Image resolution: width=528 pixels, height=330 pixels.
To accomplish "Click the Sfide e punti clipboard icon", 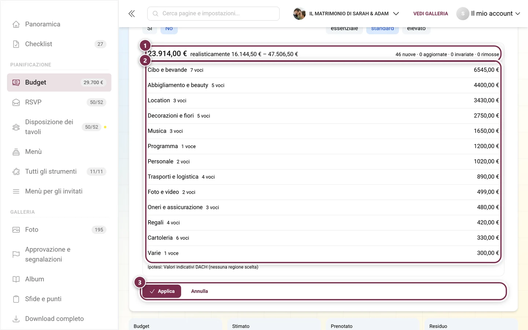I will 16,299.
